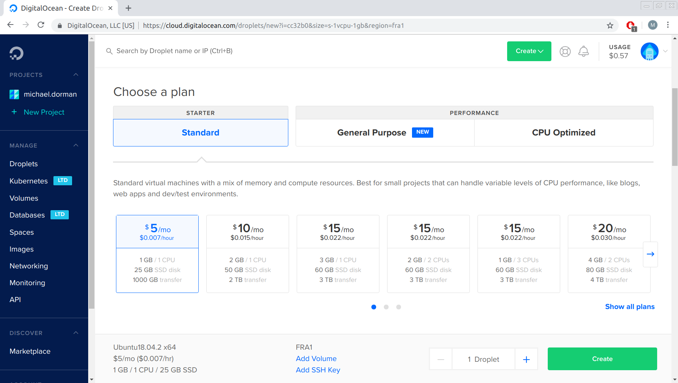Screen dimensions: 678x383
Task: Click the bookmark star in address bar
Action: pyautogui.click(x=610, y=25)
